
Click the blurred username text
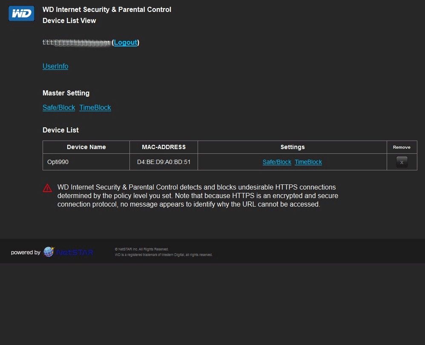point(76,43)
